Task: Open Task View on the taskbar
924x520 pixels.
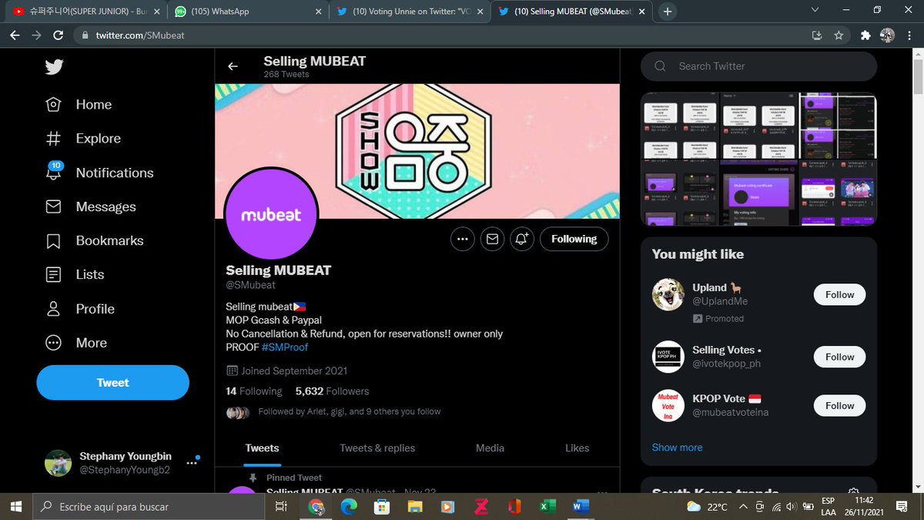Action: coord(282,507)
